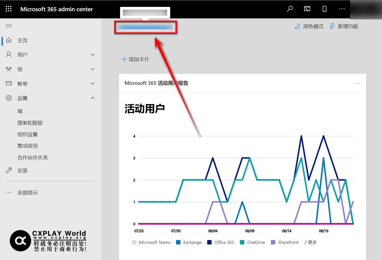Toggle the Exchange legend swatch
The height and width of the screenshot is (260, 382).
[x=178, y=242]
